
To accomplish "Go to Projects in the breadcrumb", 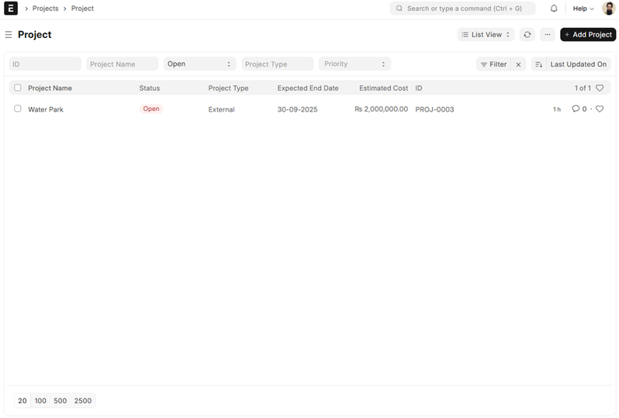I will click(x=45, y=9).
